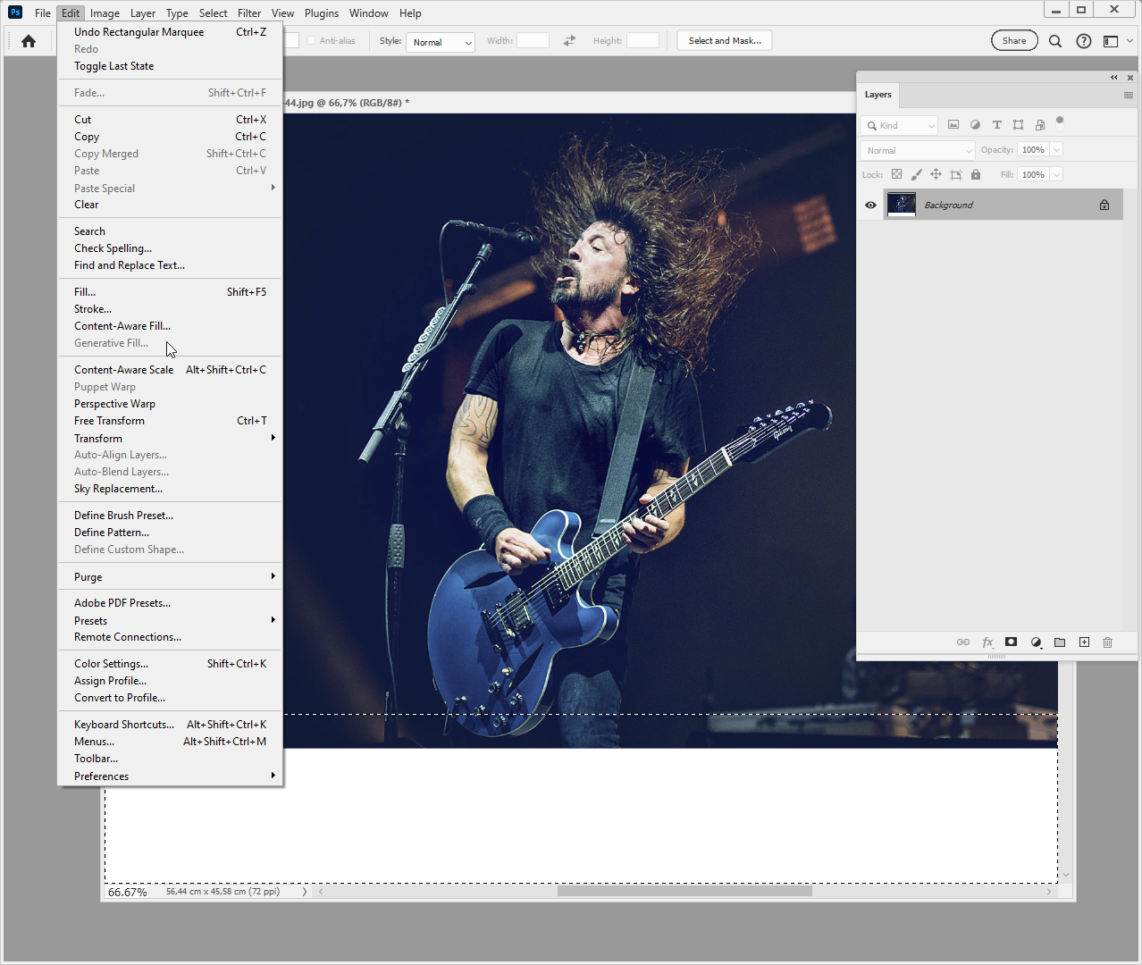The image size is (1142, 965).
Task: Click the zoom level 66.67% field
Action: tap(128, 892)
